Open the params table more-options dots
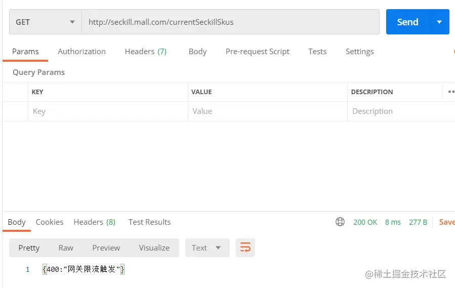Screen dimensions: 455x288 [451, 92]
